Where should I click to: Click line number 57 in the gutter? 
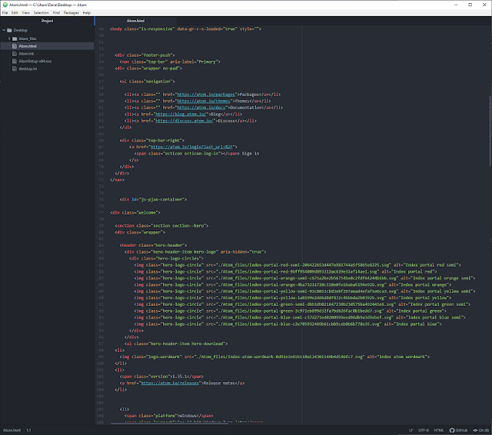click(x=101, y=81)
